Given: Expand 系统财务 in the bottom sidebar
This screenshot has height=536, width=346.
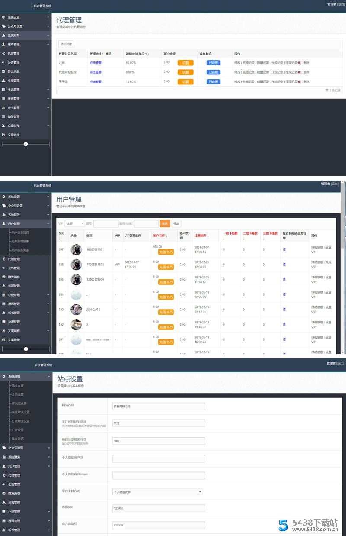Looking at the screenshot, I should click(x=26, y=457).
